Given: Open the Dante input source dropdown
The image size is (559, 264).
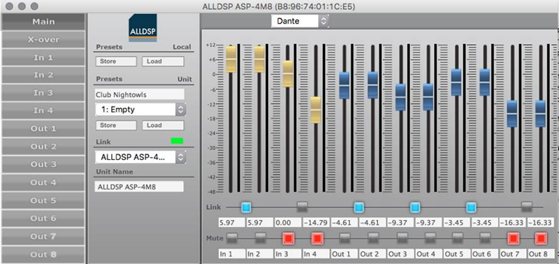Looking at the screenshot, I should (300, 21).
